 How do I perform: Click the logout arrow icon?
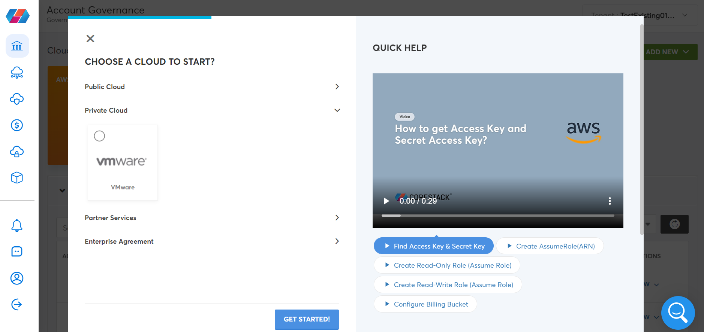pyautogui.click(x=17, y=304)
